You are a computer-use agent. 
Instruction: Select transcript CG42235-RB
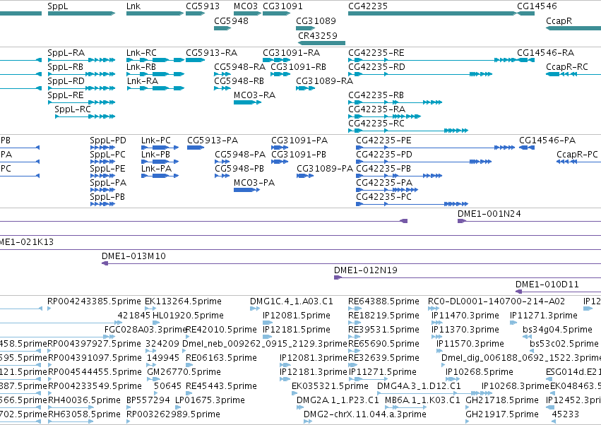tap(395, 102)
